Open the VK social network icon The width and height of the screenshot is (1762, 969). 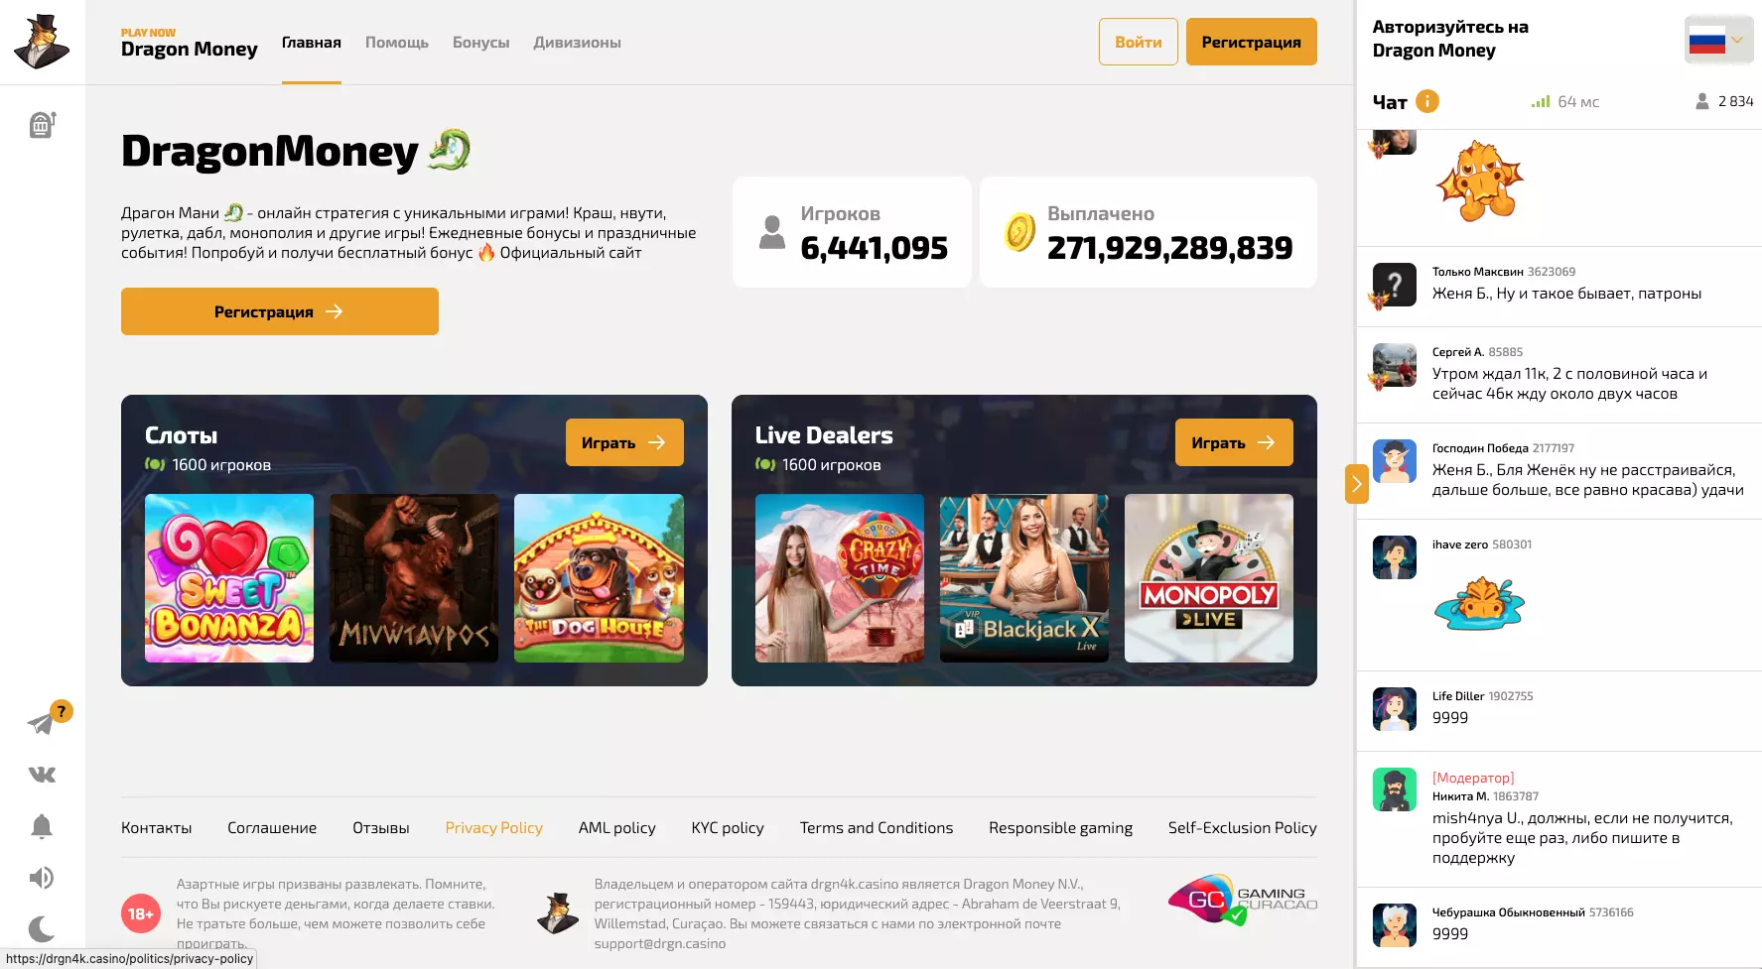(x=42, y=775)
